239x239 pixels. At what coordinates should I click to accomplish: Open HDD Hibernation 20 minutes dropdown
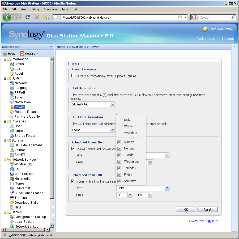(93, 104)
